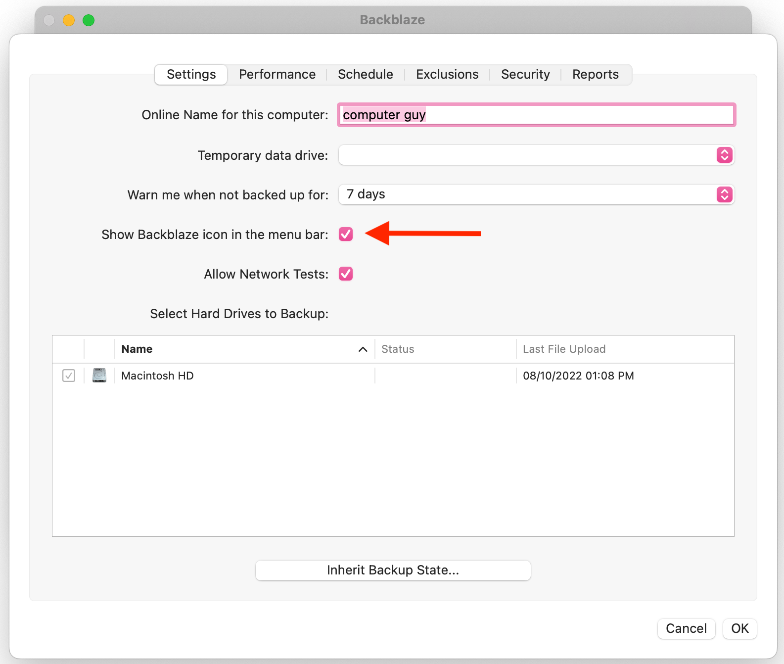Click the Last File Upload column header

625,349
